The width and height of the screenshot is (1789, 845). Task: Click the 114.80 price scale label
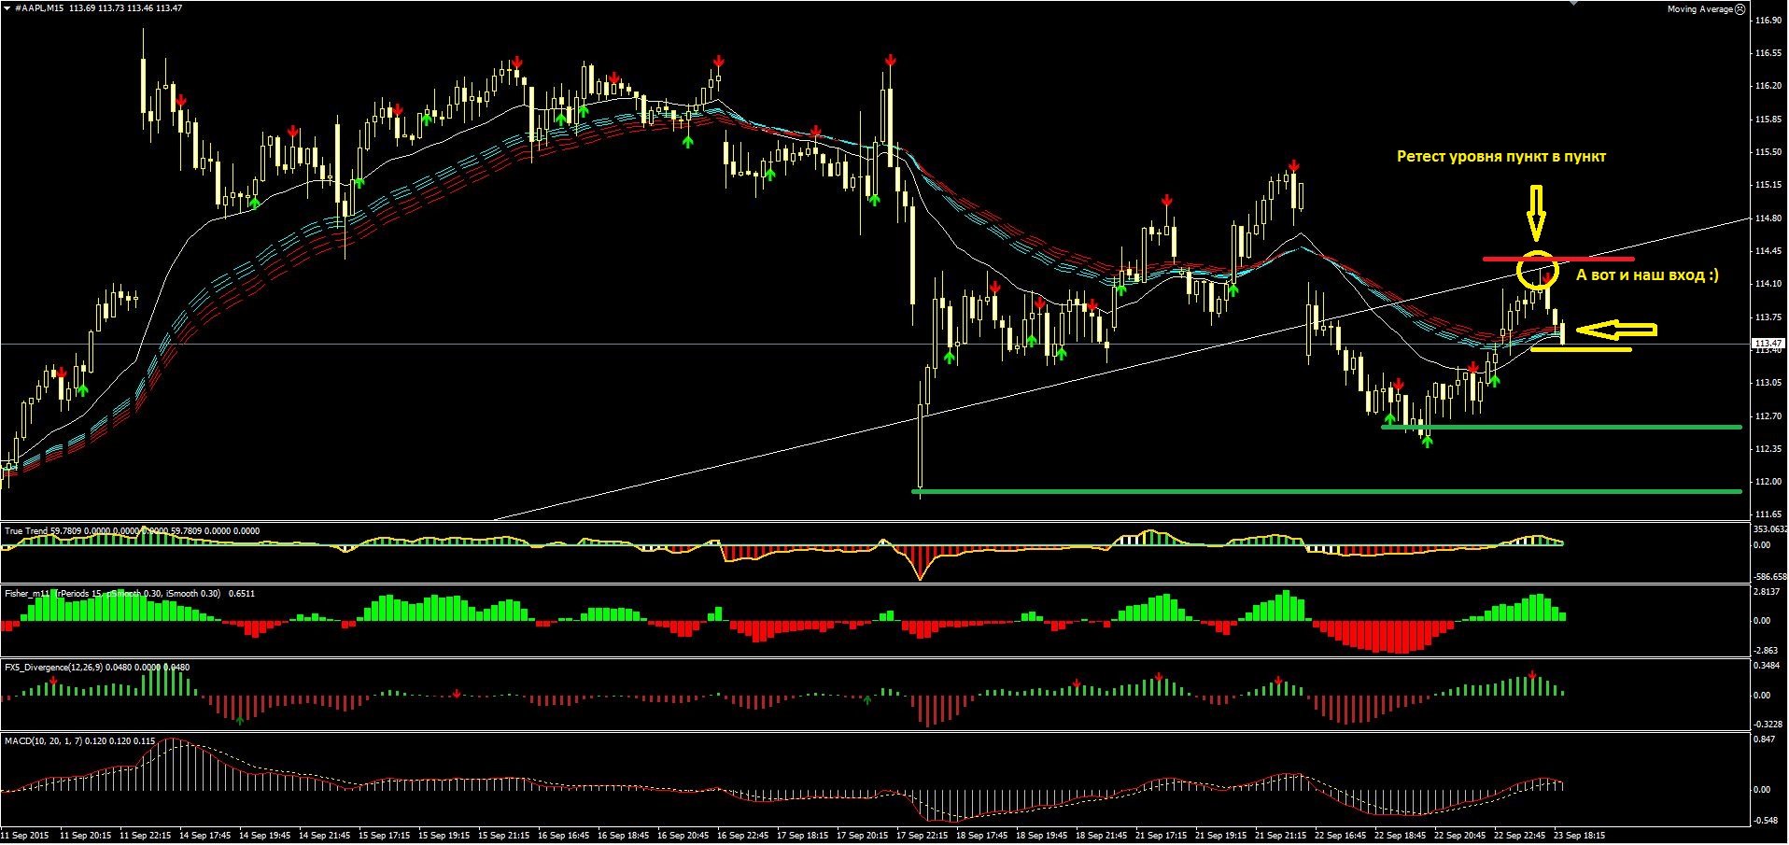1768,218
